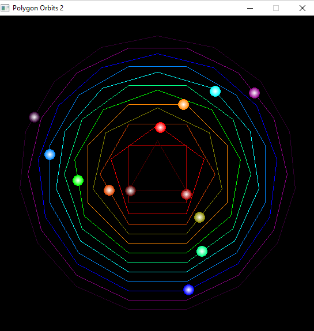Select the orange ball on the octagon

[183, 104]
